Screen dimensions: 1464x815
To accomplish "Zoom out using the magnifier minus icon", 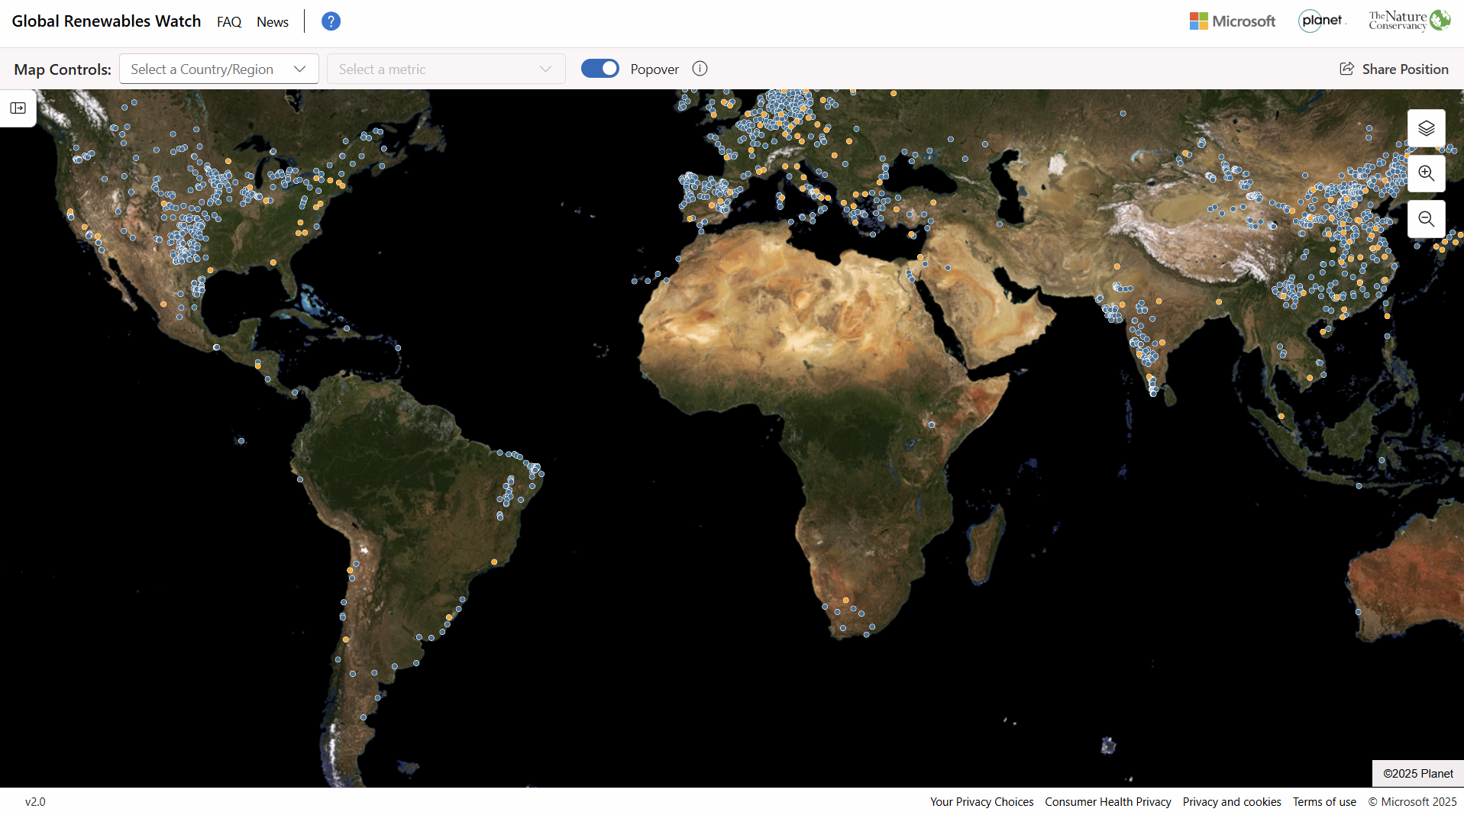I will point(1425,219).
